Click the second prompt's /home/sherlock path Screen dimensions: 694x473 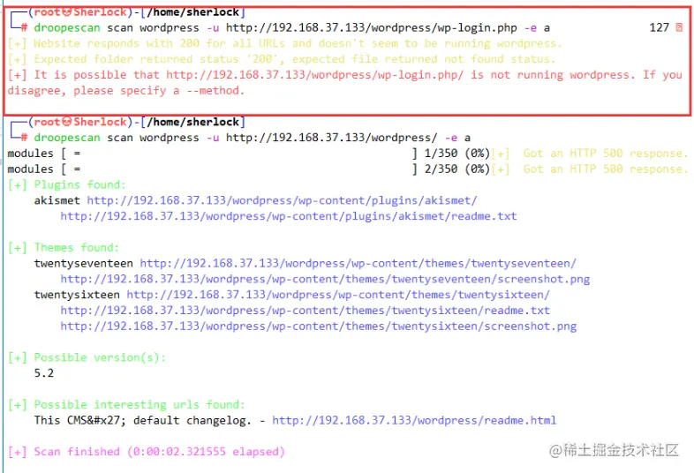(193, 122)
